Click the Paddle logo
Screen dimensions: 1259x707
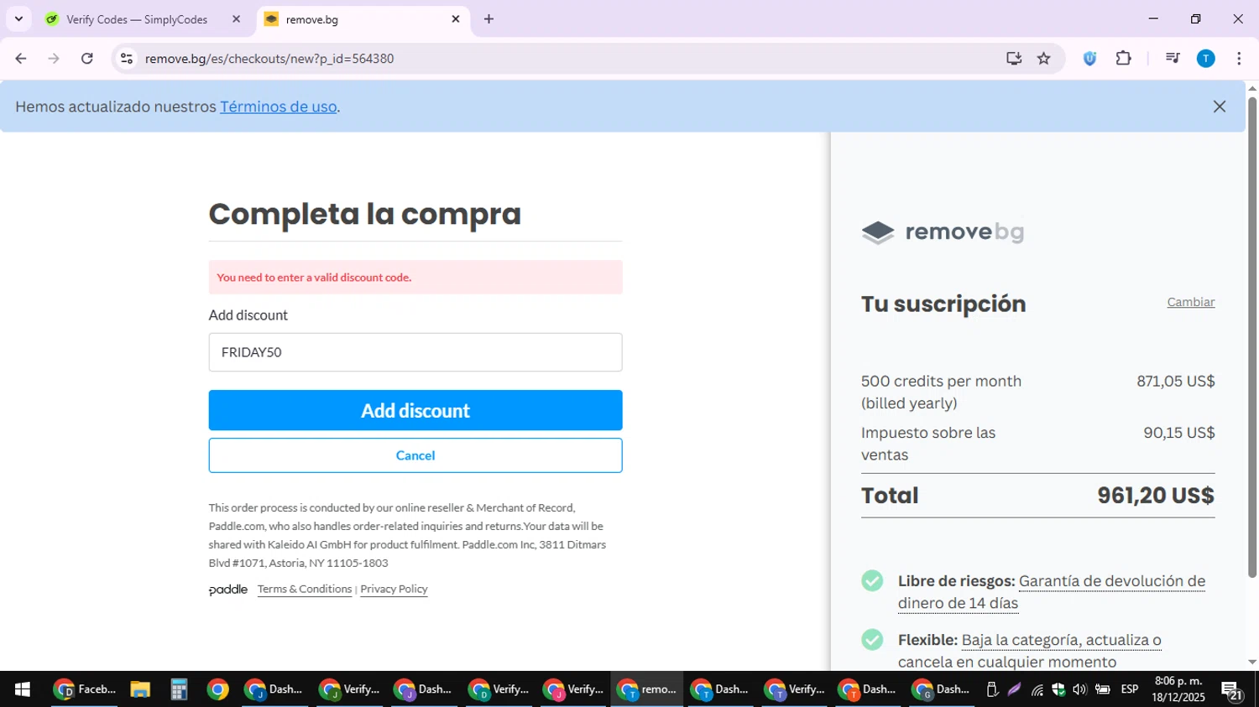(228, 590)
